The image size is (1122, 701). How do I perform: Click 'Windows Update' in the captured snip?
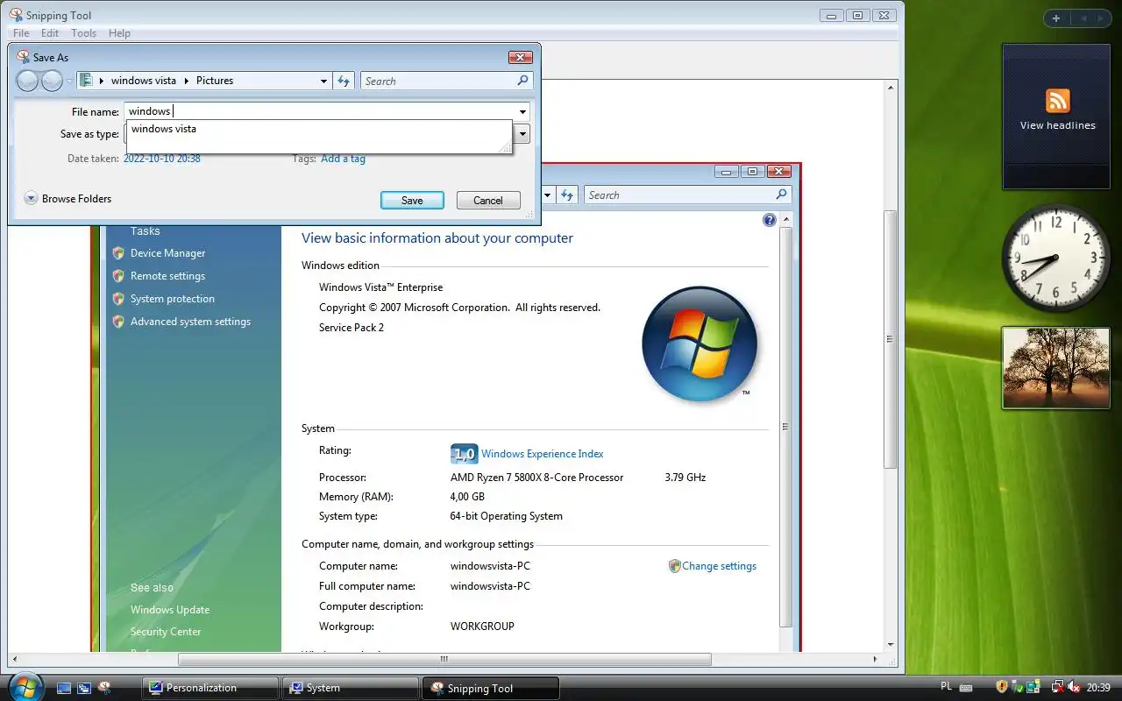click(x=170, y=610)
